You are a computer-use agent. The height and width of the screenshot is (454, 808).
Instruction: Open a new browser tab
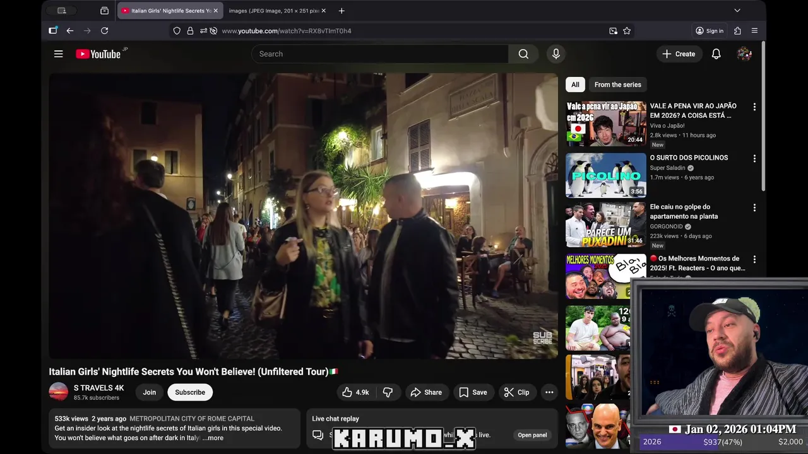click(x=342, y=11)
